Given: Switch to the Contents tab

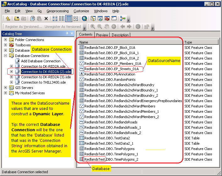Looking at the screenshot, I should [x=86, y=34].
